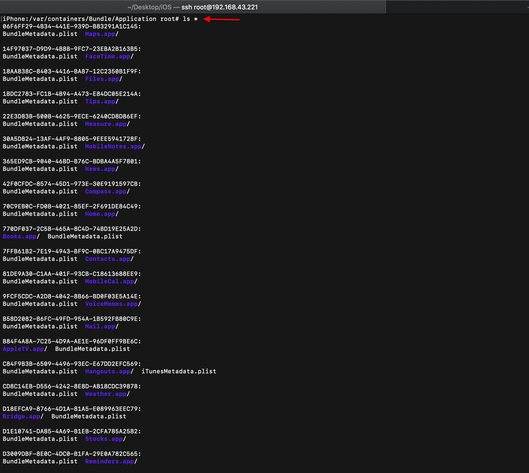Click the Tips.app directory text
Image resolution: width=529 pixels, height=473 pixels.
[x=100, y=102]
